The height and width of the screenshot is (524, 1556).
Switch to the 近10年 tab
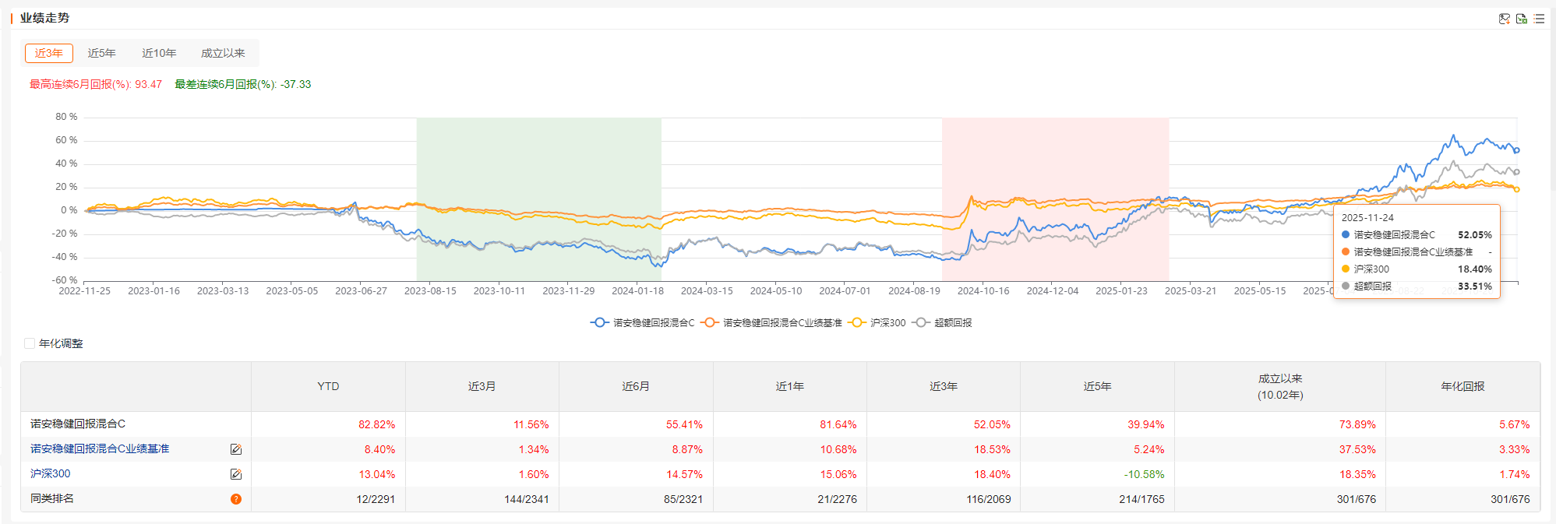point(159,53)
